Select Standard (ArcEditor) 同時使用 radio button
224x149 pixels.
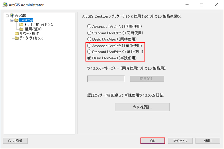coord(89,33)
